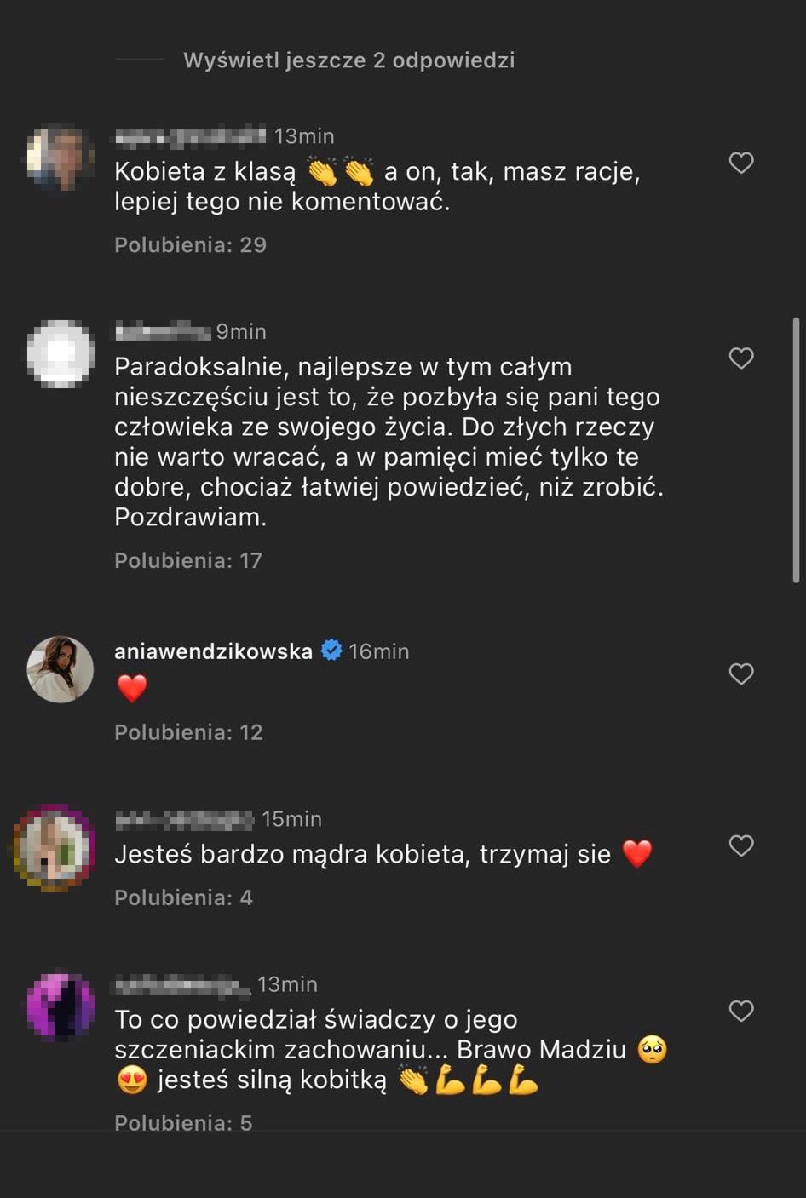Open white avatar of "Paradoksalnie" commenter
The height and width of the screenshot is (1198, 806).
[60, 353]
